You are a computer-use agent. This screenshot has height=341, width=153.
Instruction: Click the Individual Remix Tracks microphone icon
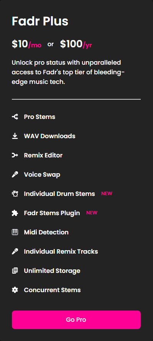coord(15,252)
